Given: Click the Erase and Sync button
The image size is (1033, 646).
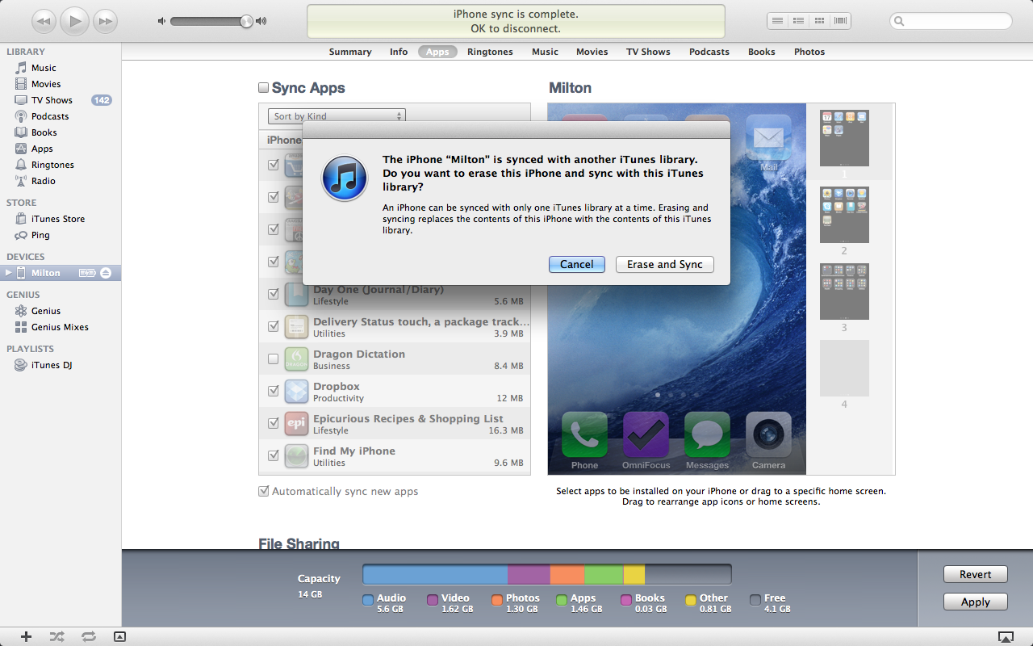Looking at the screenshot, I should pyautogui.click(x=665, y=264).
